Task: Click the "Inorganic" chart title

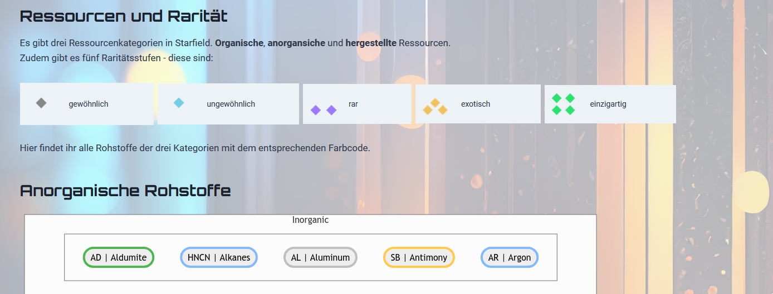Action: pos(310,220)
